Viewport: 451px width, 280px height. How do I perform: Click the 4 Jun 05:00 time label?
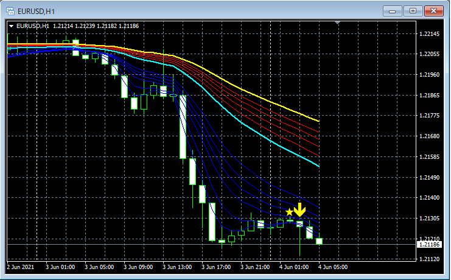tap(333, 267)
